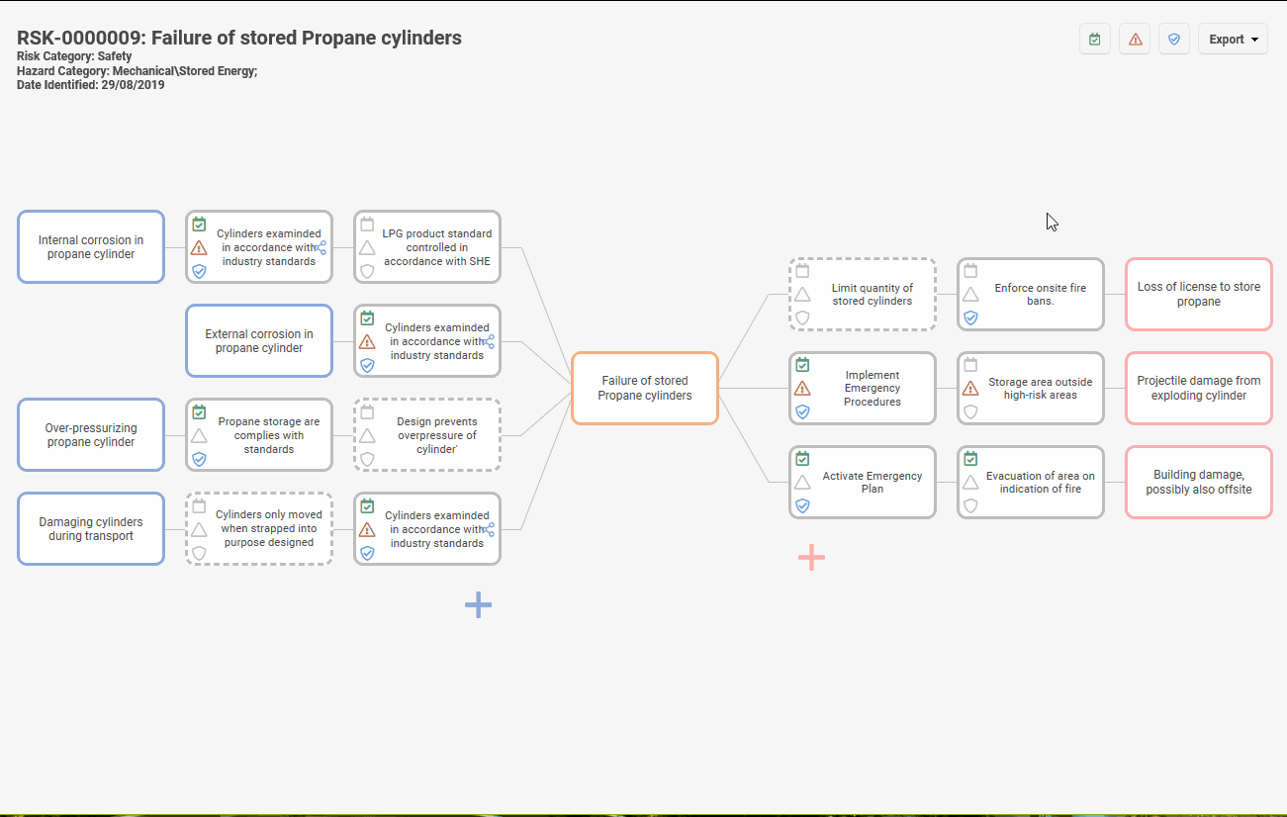Open the Design prevents overpressure of cylinder control
1287x817 pixels.
[437, 435]
